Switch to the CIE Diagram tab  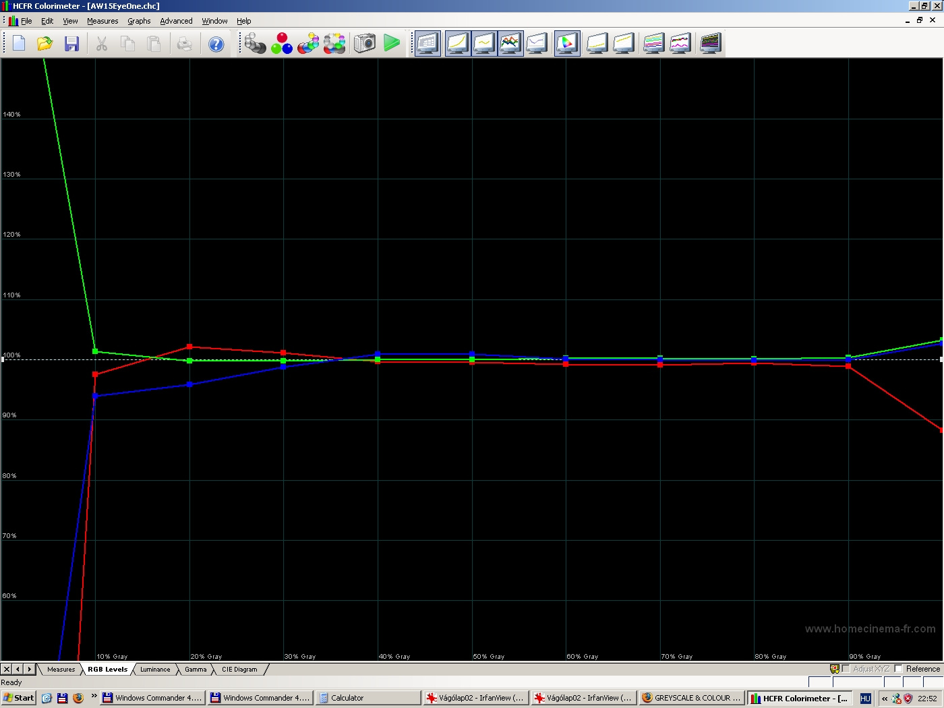click(x=239, y=670)
